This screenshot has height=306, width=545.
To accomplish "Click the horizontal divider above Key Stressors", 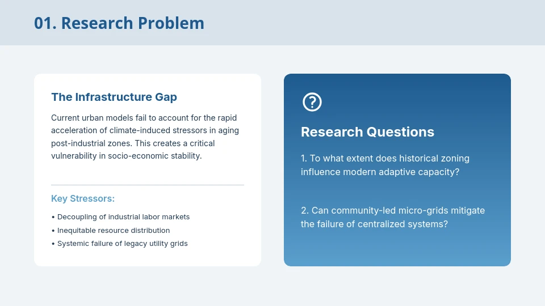I will 148,185.
